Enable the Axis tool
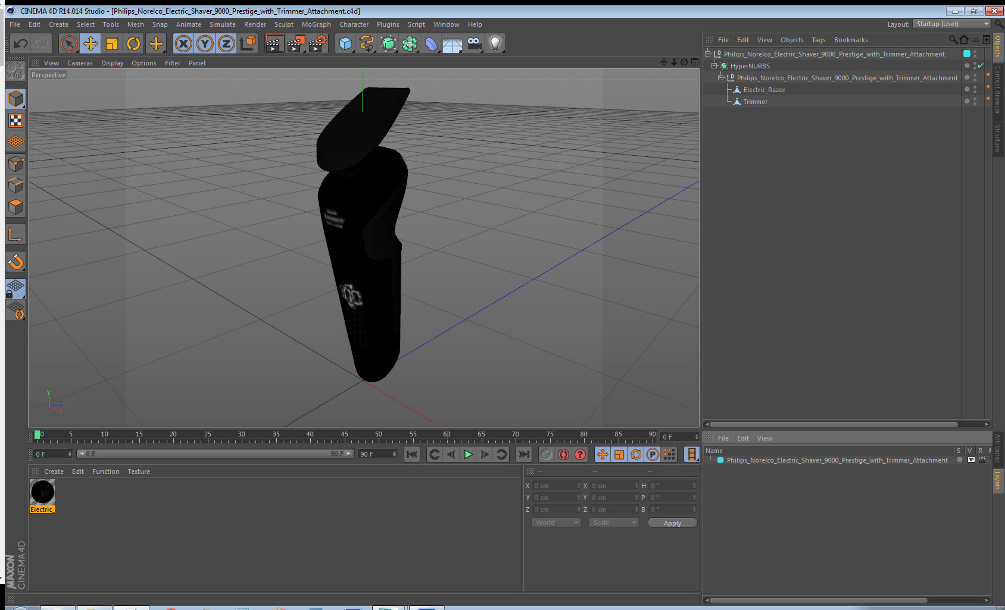 tap(15, 235)
